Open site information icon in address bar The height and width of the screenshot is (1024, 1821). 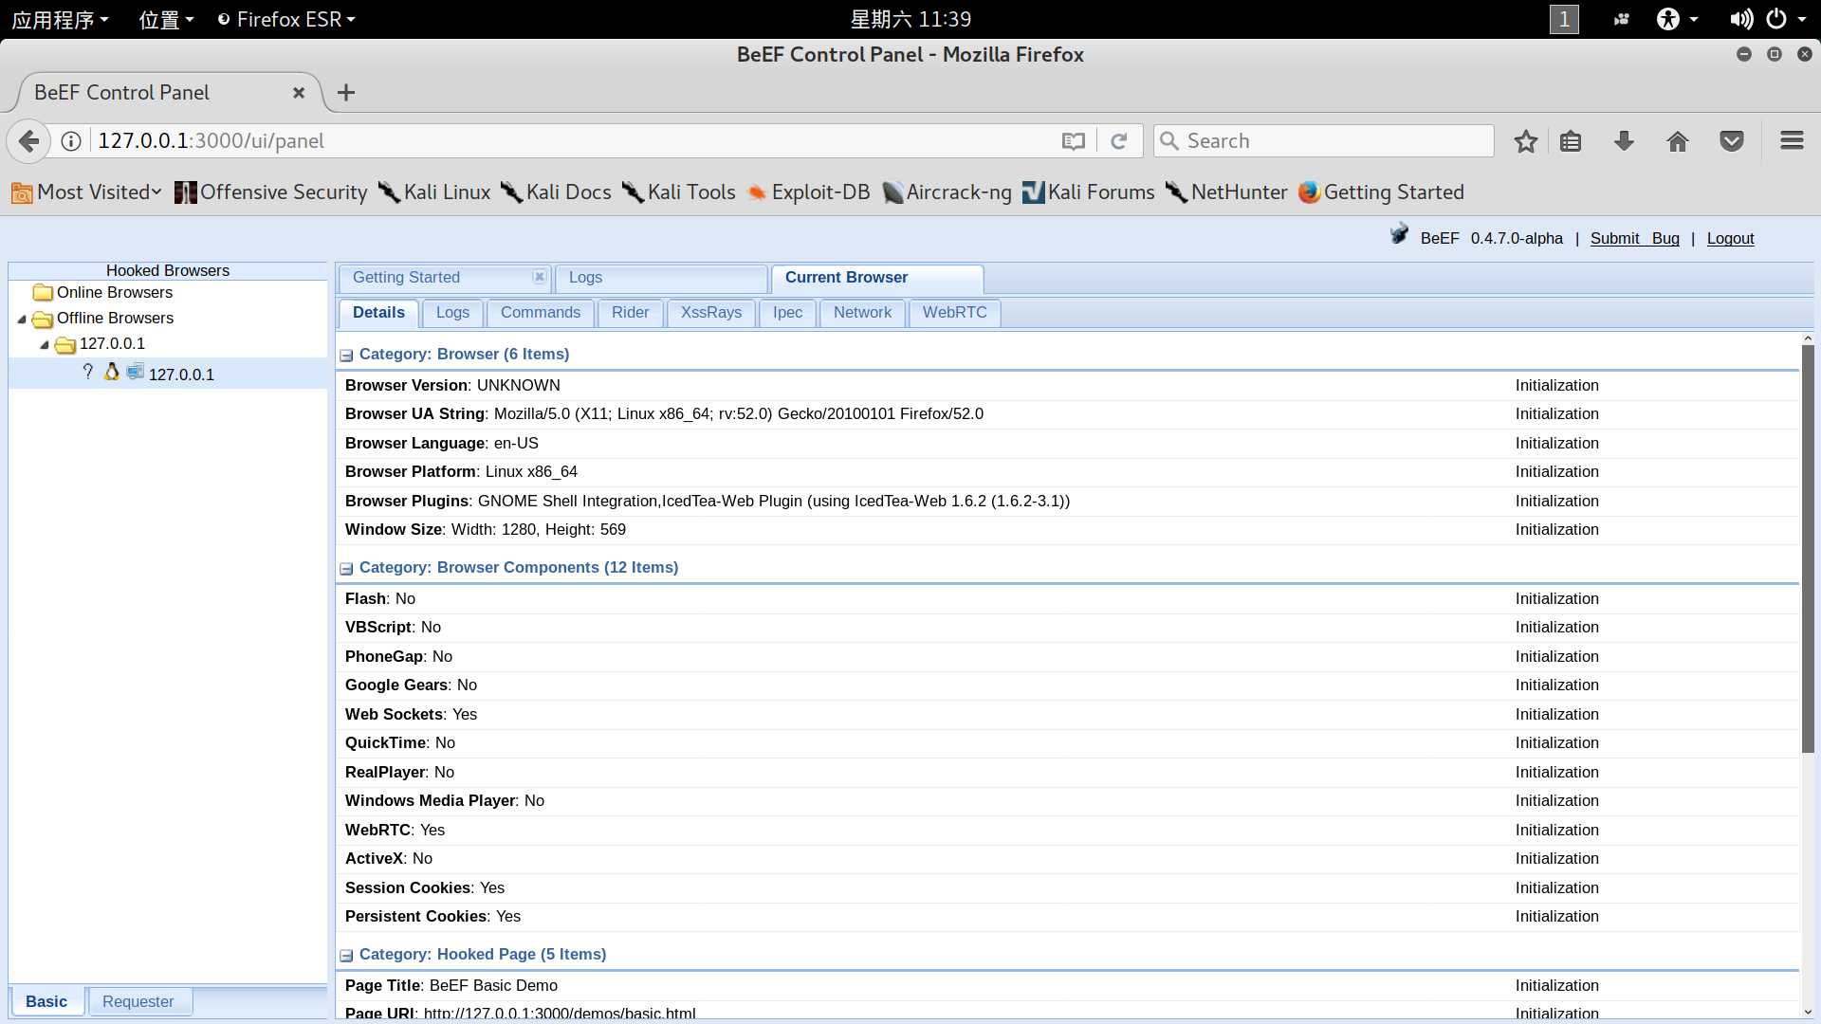pos(71,141)
